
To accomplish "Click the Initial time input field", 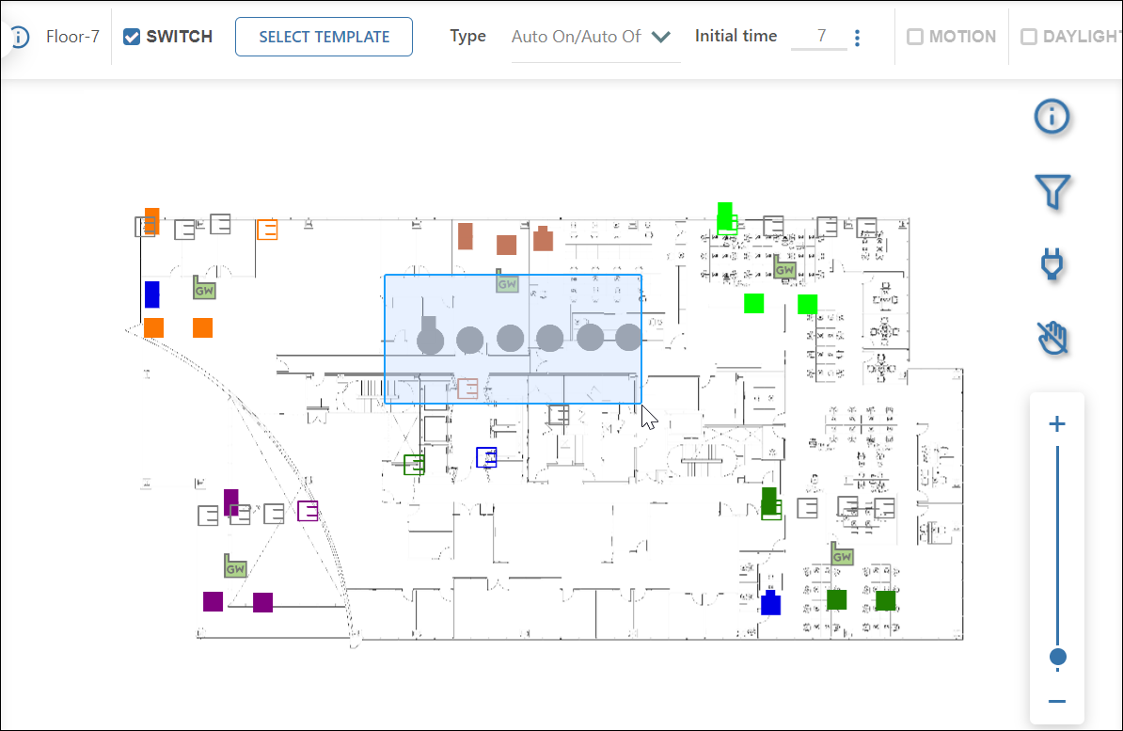I will point(818,37).
